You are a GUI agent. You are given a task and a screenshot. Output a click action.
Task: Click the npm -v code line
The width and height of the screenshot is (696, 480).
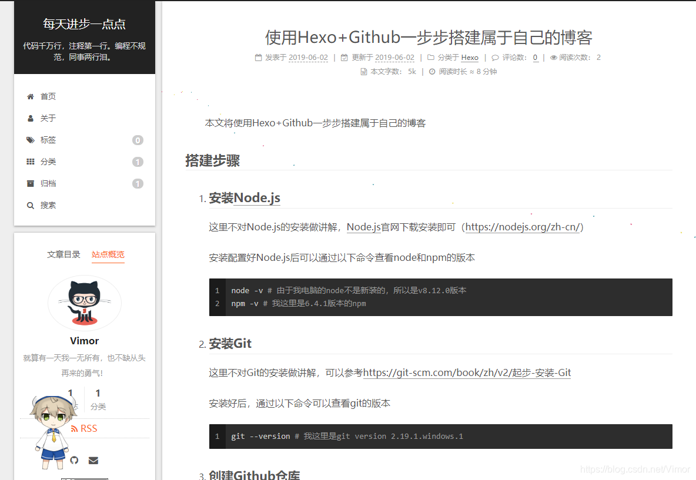coord(299,303)
